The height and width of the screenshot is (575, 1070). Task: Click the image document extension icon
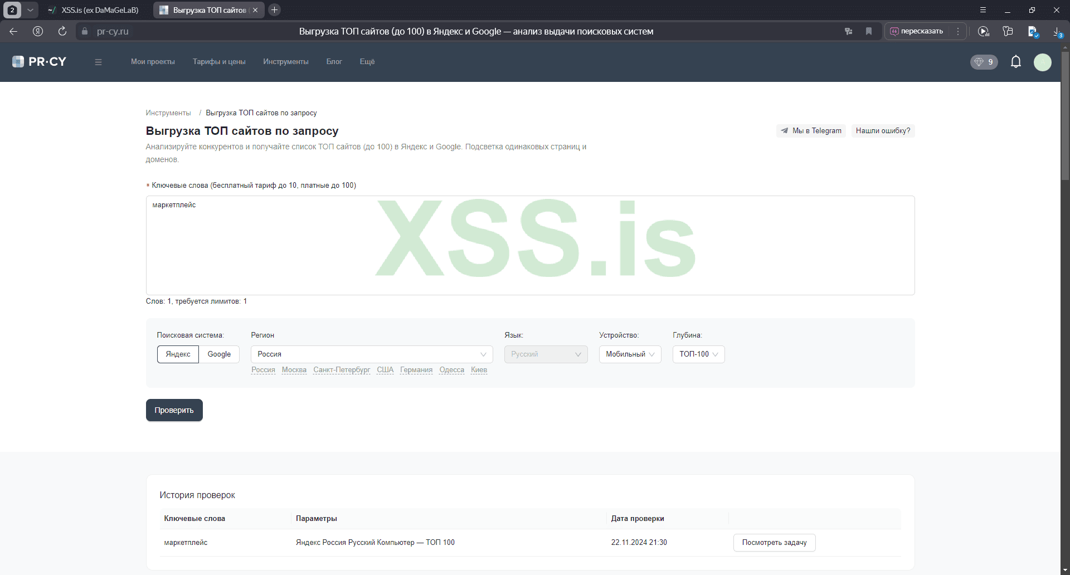(1033, 32)
